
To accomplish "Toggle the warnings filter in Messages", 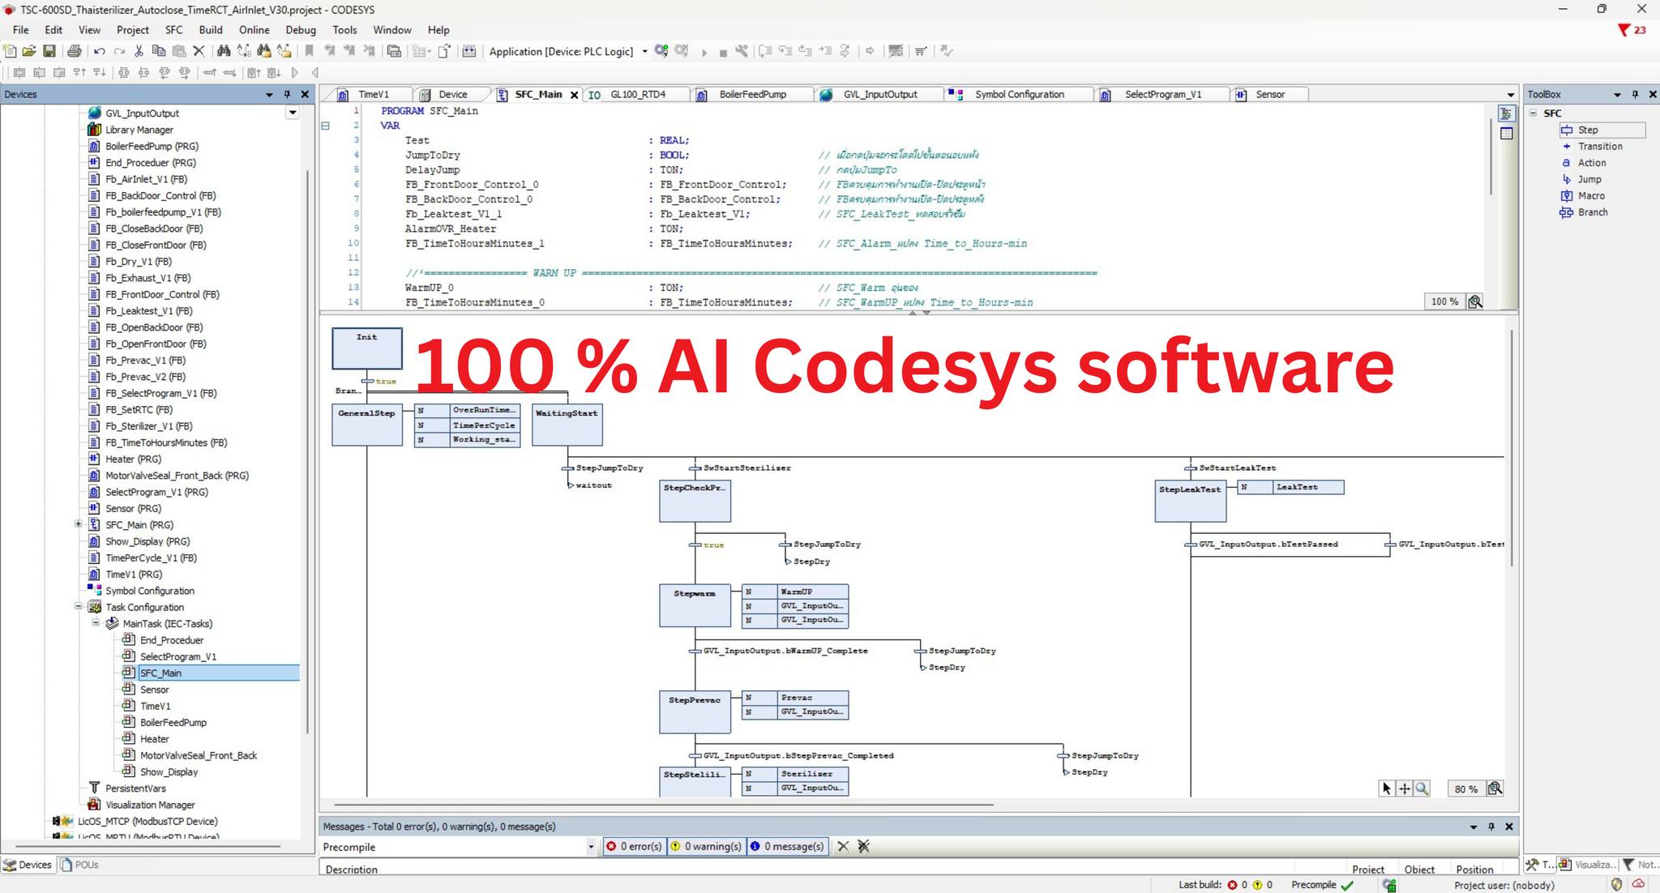I will (705, 846).
